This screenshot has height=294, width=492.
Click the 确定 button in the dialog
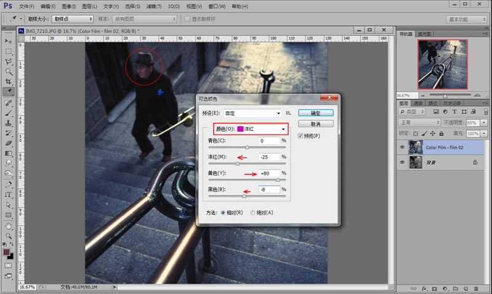tap(315, 113)
